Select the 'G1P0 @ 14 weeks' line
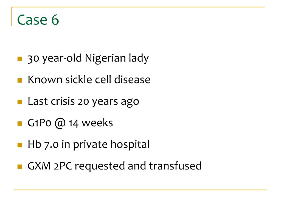 pyautogui.click(x=70, y=123)
